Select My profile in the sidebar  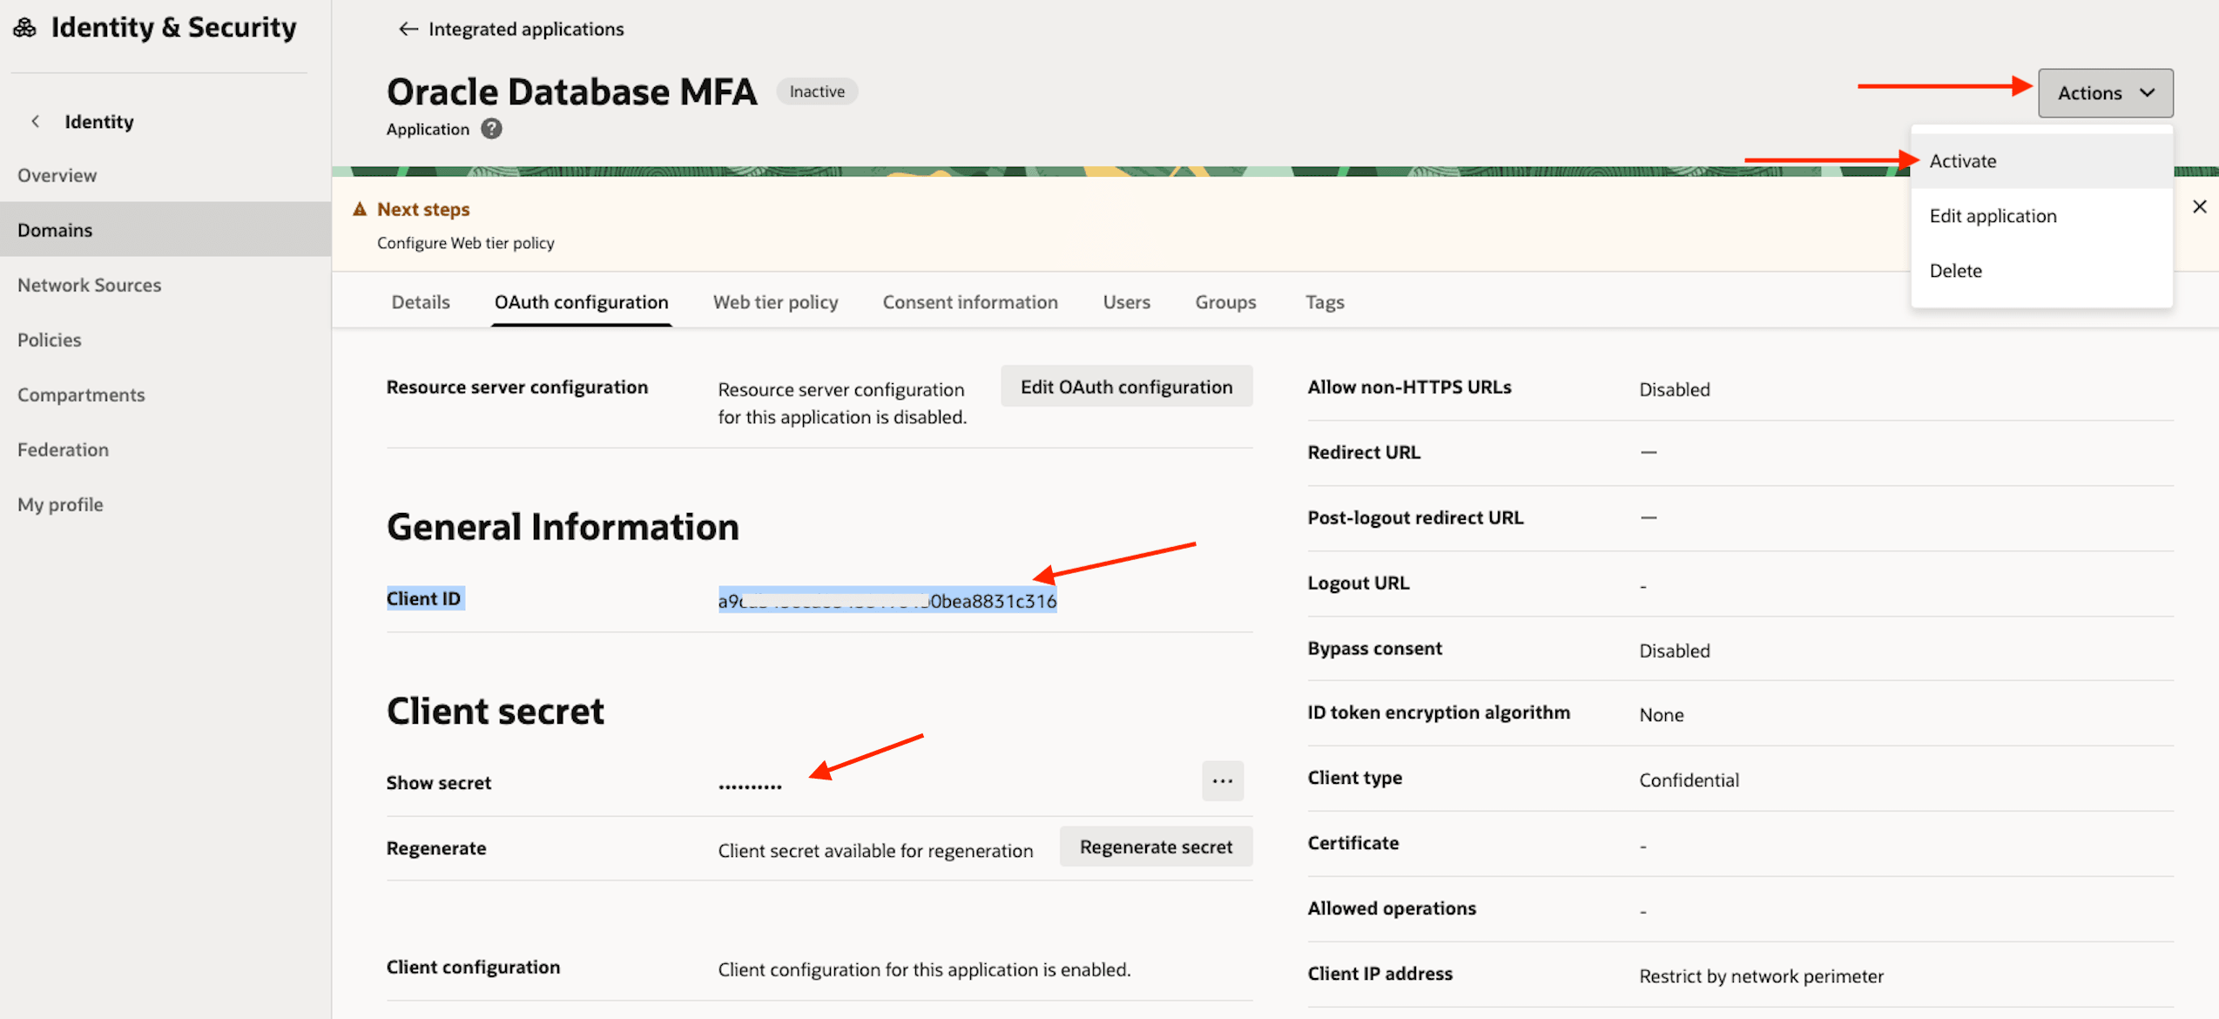pyautogui.click(x=59, y=503)
